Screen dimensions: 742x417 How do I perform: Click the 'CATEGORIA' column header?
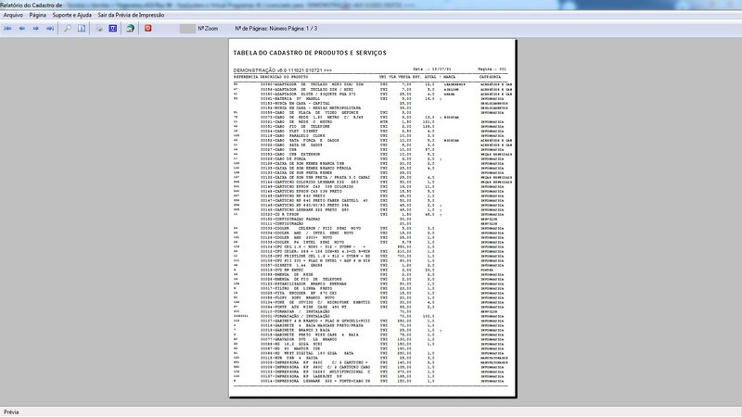coord(490,77)
